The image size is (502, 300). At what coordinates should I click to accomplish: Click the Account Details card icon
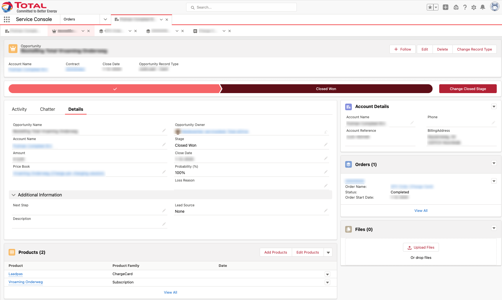point(348,107)
